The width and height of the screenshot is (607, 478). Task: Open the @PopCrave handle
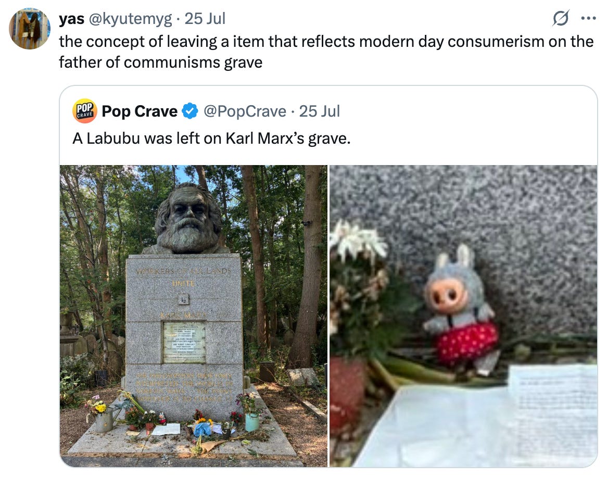(x=245, y=111)
